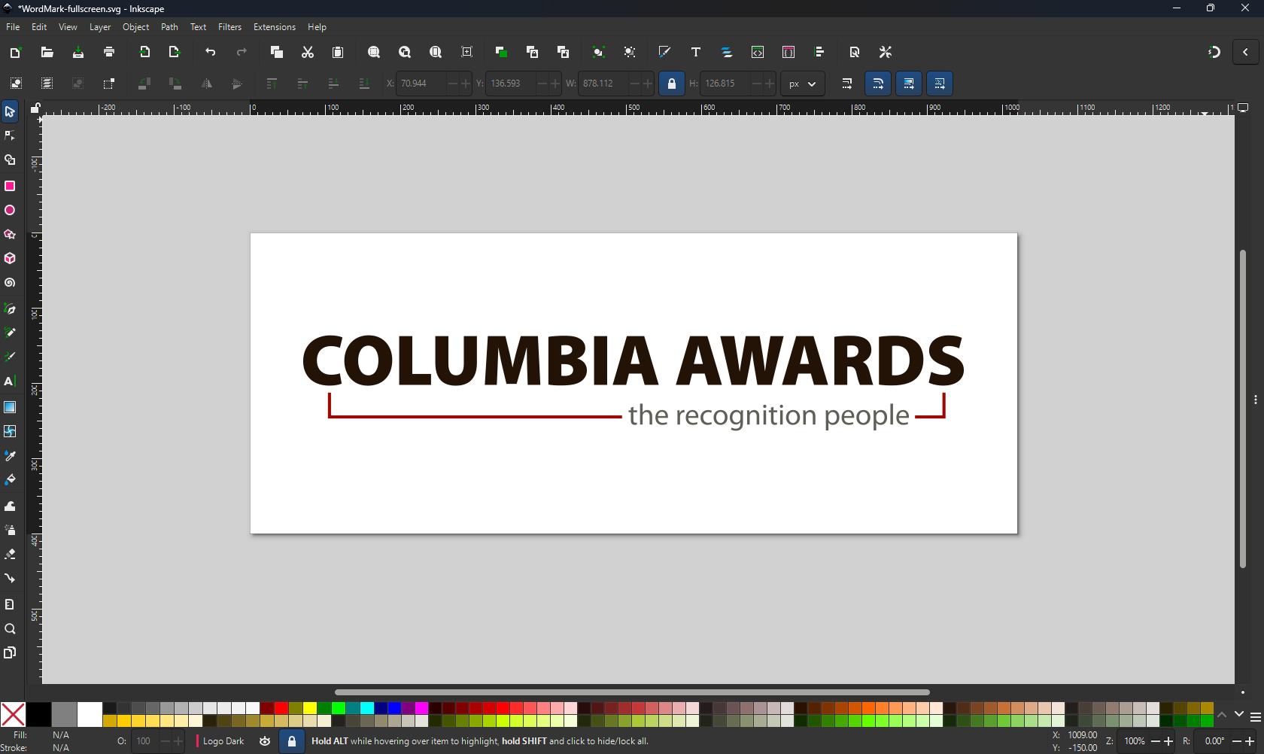This screenshot has width=1264, height=754.
Task: Choose the Rectangle tool
Action: [x=10, y=186]
